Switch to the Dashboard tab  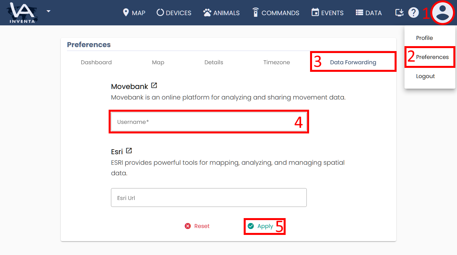click(x=96, y=62)
